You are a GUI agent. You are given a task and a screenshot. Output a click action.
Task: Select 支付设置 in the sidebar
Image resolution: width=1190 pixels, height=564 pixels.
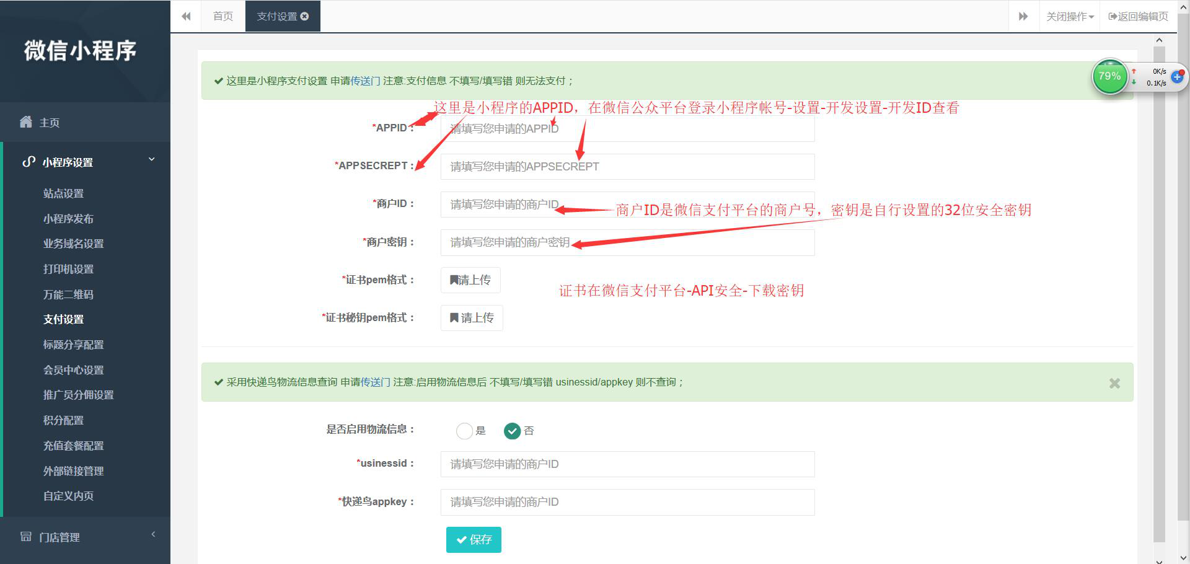tap(63, 319)
